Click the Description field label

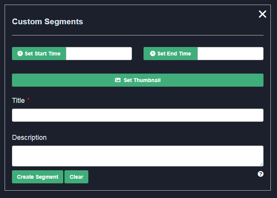[x=29, y=138]
